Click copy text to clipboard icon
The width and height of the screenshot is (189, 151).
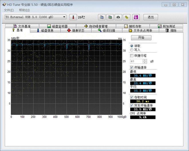[x=102, y=17]
